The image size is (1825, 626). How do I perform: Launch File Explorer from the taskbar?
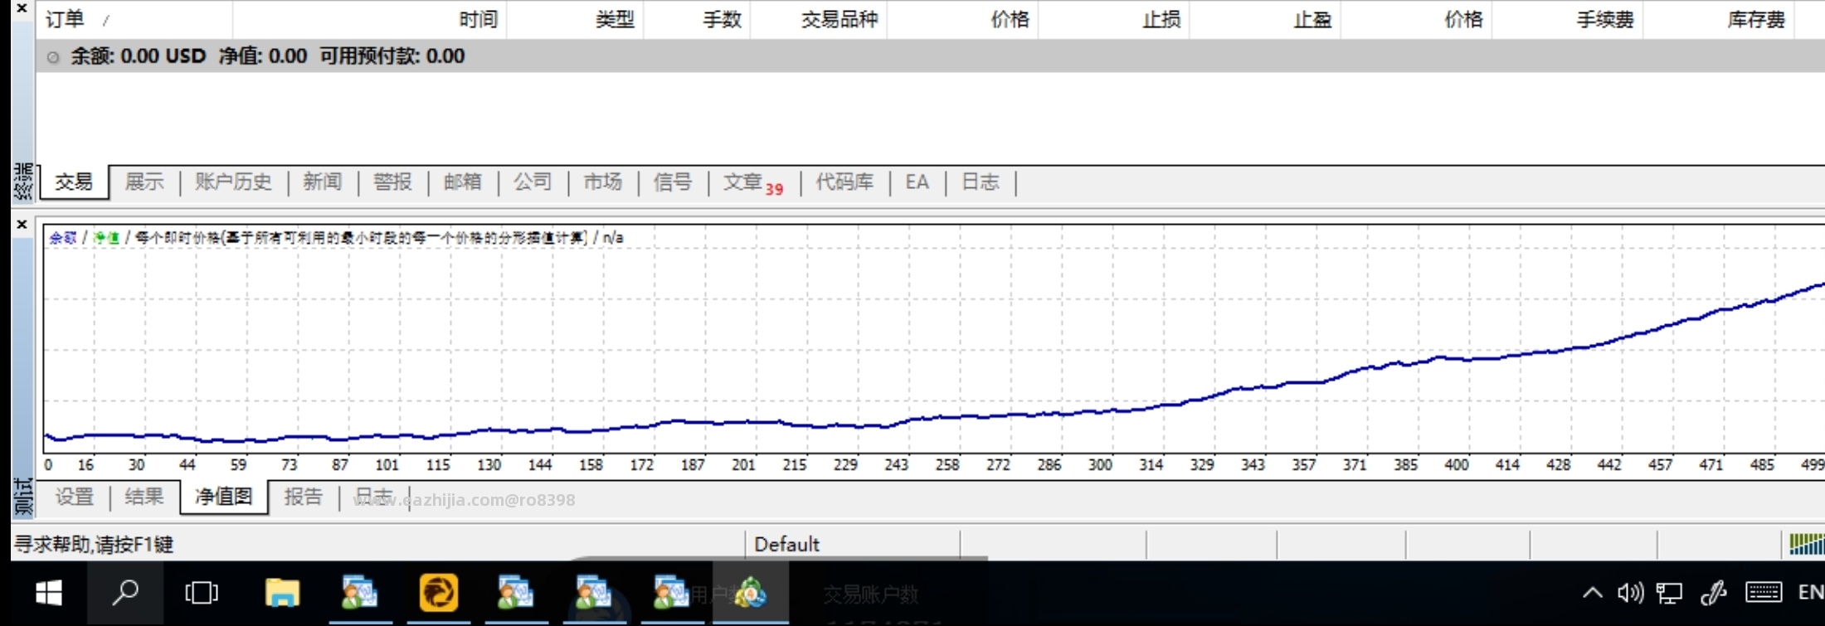point(282,594)
